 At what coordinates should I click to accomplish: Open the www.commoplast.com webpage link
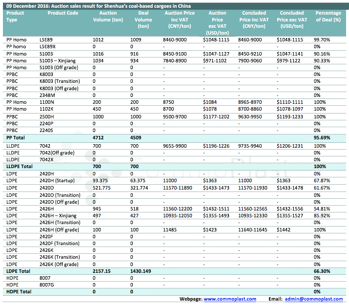pyautogui.click(x=229, y=299)
